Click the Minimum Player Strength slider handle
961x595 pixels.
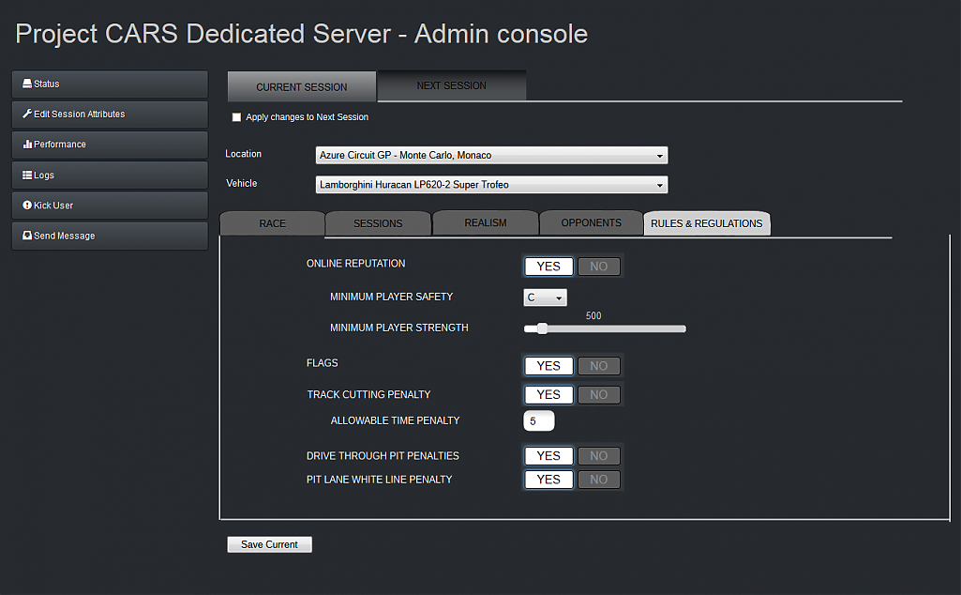pyautogui.click(x=542, y=328)
